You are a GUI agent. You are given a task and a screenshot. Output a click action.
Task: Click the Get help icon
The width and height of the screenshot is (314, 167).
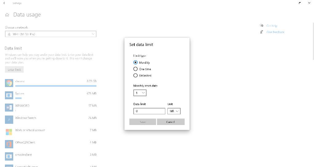[261, 25]
